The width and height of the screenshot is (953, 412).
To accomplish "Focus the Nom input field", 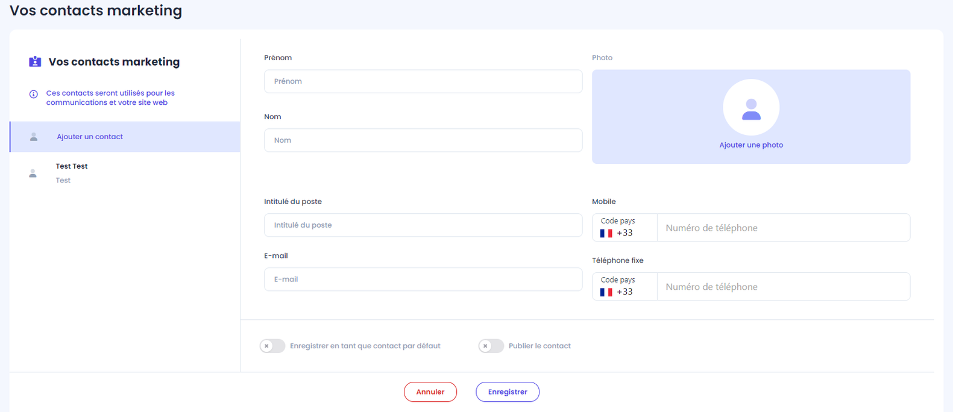I will (423, 140).
